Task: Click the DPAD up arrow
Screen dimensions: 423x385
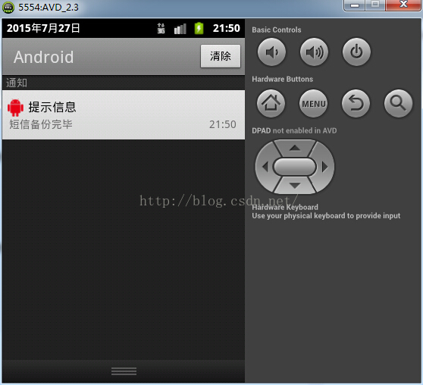Action: pyautogui.click(x=295, y=148)
